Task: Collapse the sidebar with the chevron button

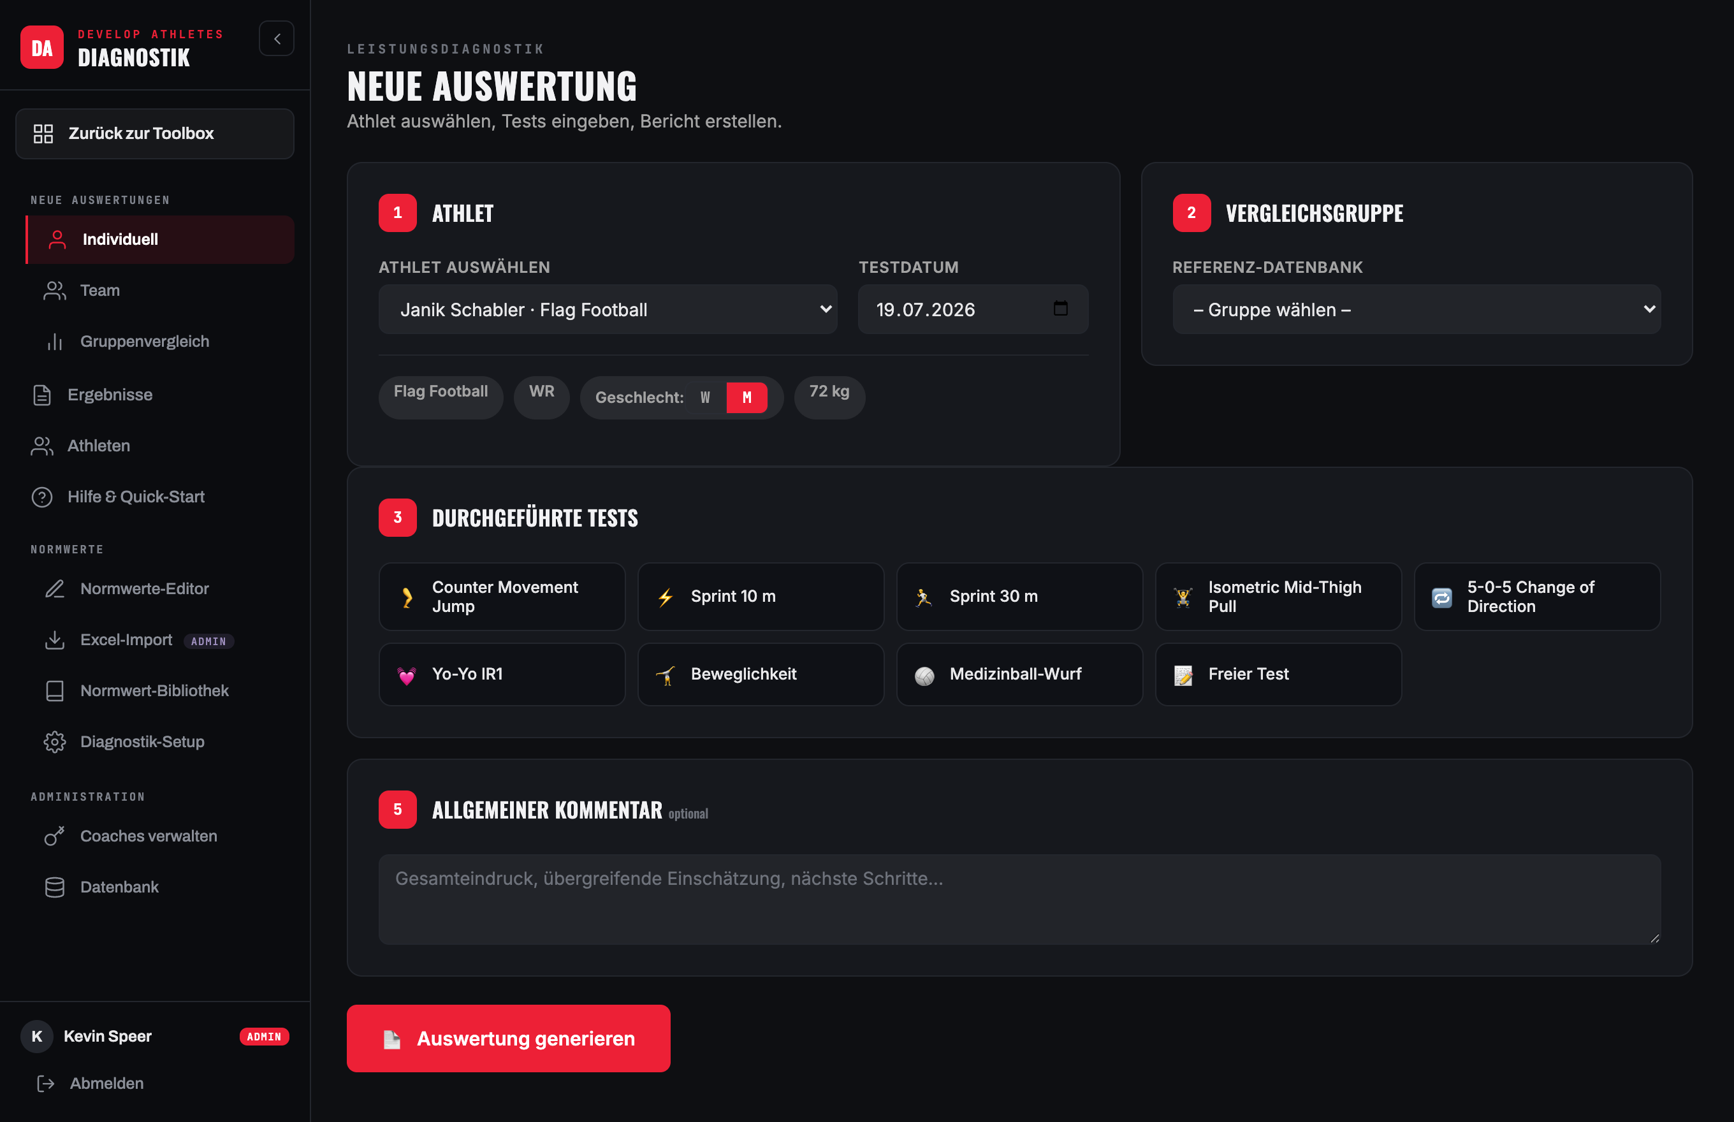Action: (x=276, y=39)
